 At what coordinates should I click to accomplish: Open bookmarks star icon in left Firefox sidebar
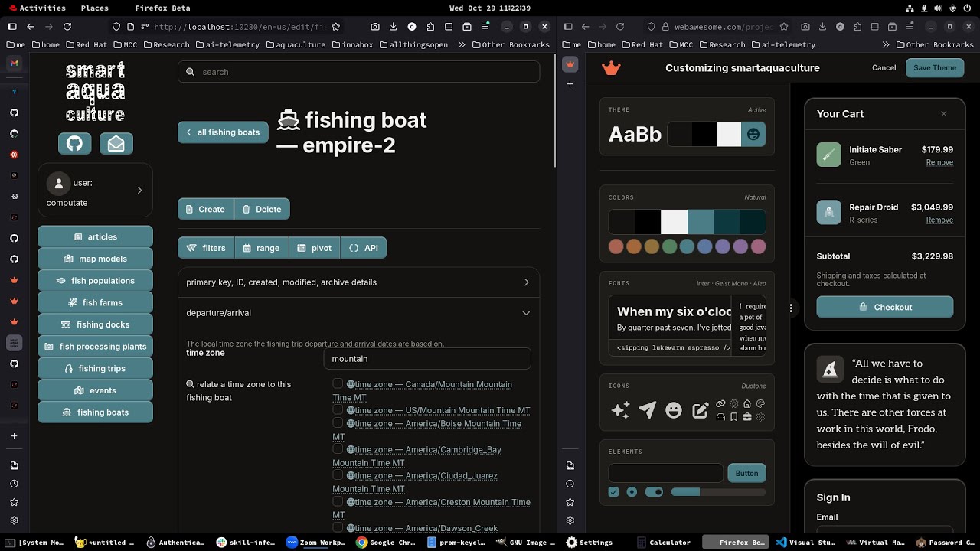14,503
